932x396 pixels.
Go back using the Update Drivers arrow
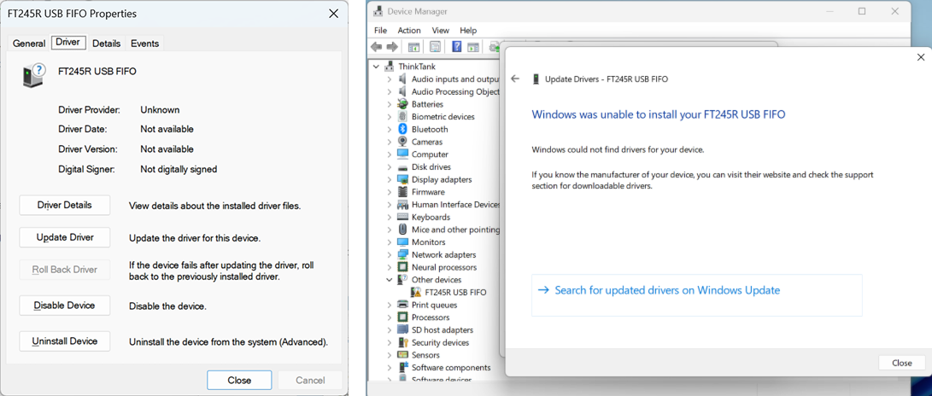pos(515,79)
